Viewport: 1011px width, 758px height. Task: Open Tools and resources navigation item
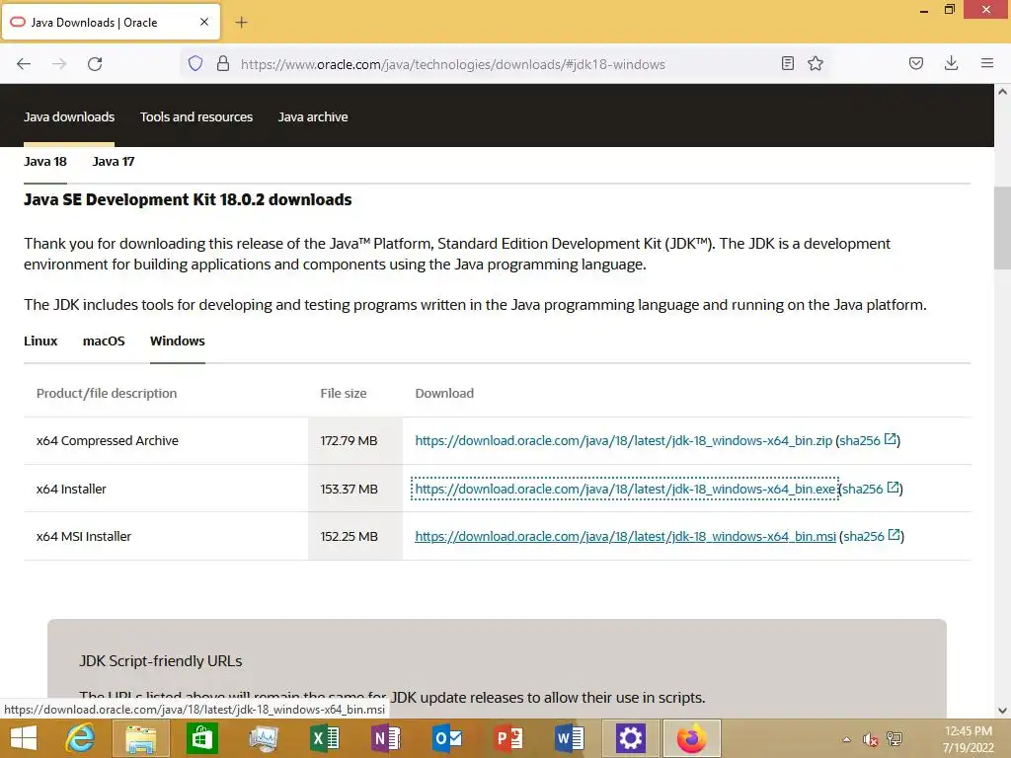[196, 116]
